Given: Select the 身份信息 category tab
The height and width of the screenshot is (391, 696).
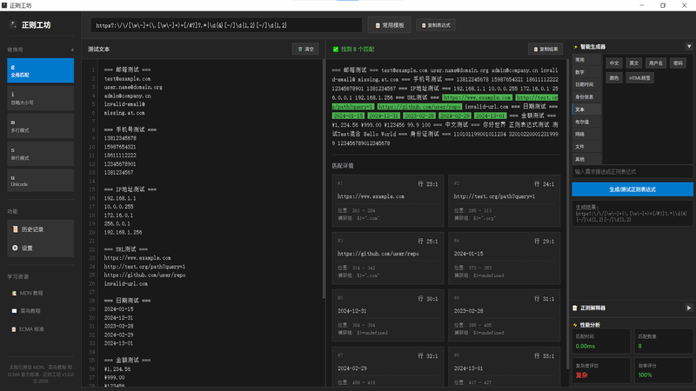Looking at the screenshot, I should (586, 96).
